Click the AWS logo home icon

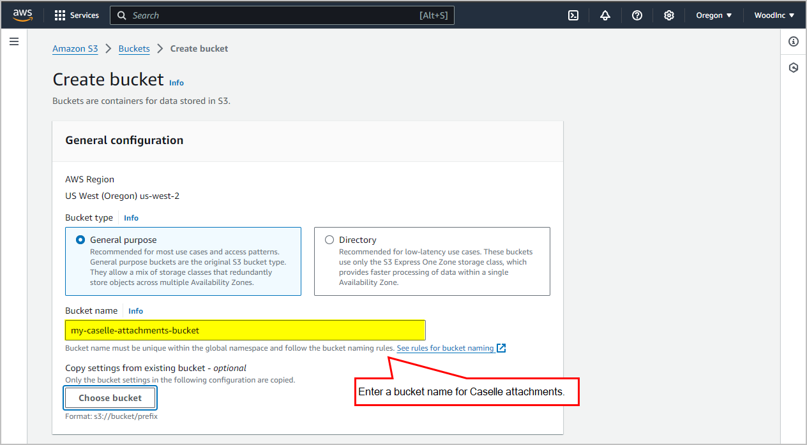coord(22,15)
